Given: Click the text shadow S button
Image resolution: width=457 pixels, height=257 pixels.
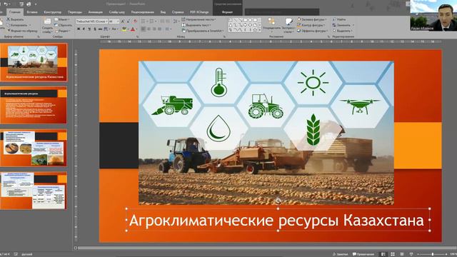Looking at the screenshot, I should [x=95, y=29].
